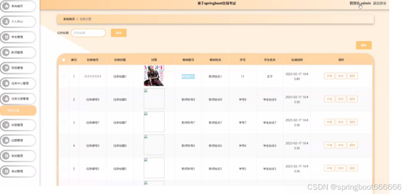
Task: Click the 删除 button above the table
Action: (x=364, y=45)
